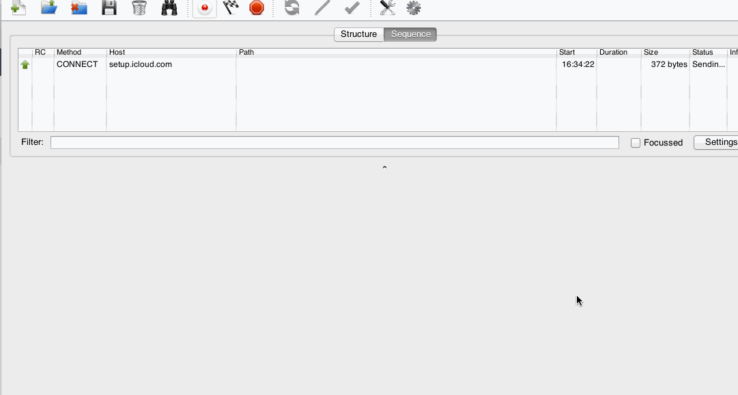Open a saved session with folder icon

pos(49,8)
